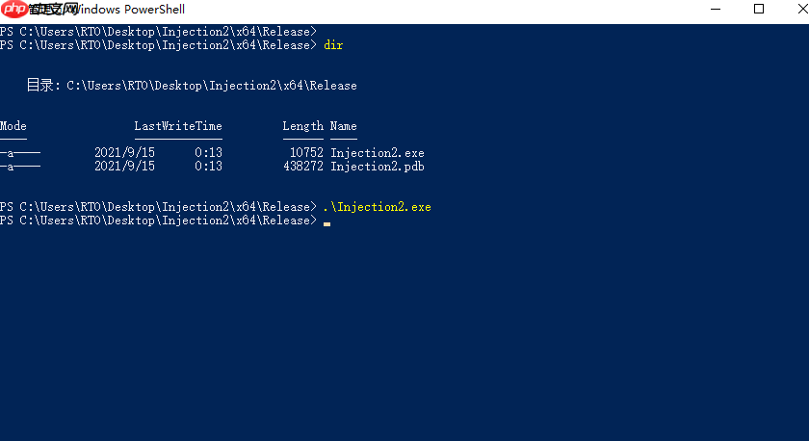Click the Name column header
This screenshot has height=441, width=809.
click(343, 126)
